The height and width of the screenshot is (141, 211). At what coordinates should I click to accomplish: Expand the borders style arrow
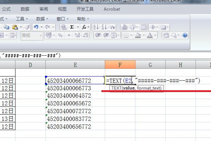pos(131,35)
